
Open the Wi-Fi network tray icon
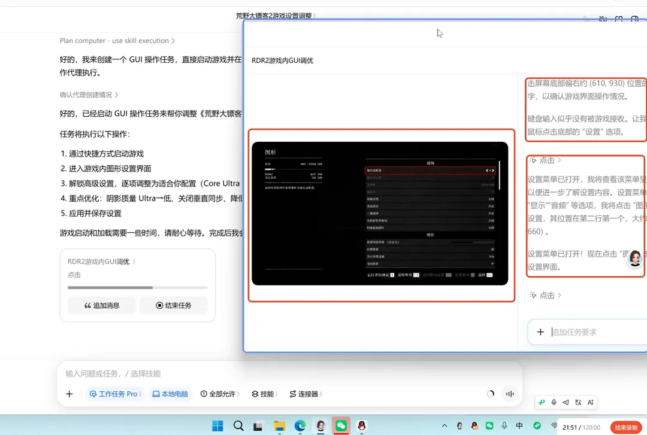pos(554,425)
